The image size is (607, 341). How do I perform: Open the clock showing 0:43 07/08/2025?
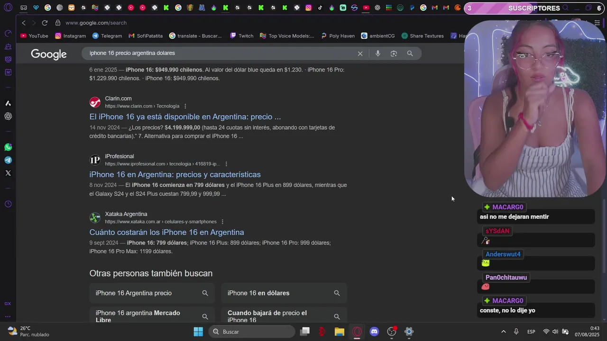click(x=587, y=332)
